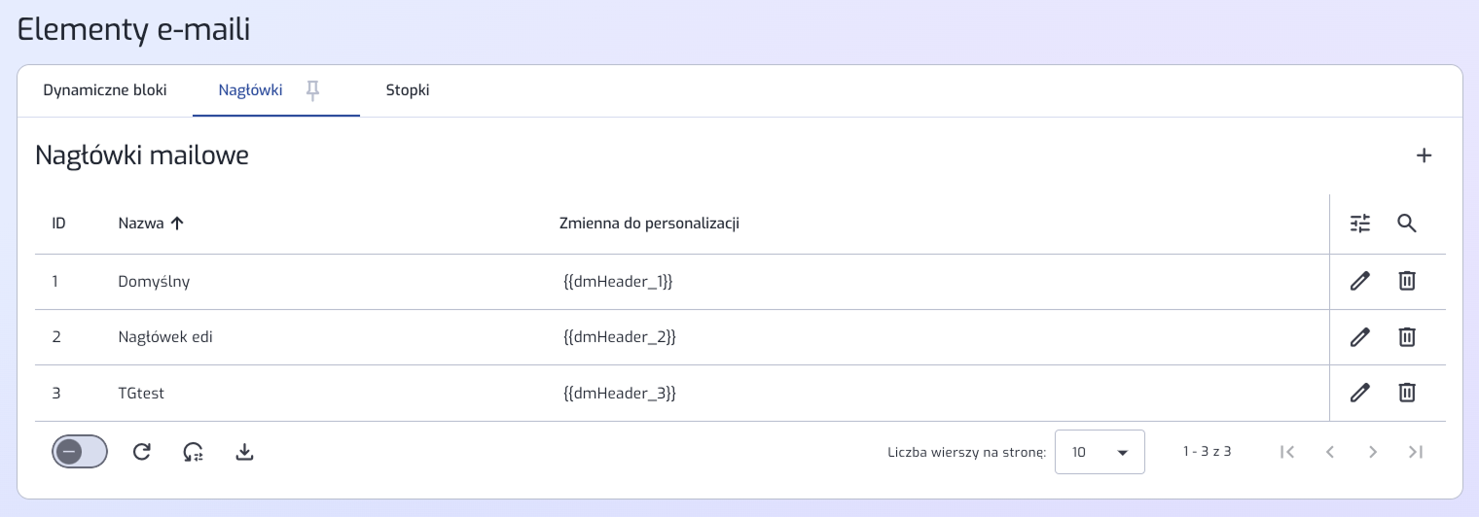
Task: Reset table settings with the refresh-settings icon
Action: click(x=194, y=451)
